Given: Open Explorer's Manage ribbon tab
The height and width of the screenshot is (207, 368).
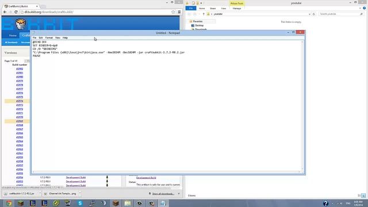Looking at the screenshot, I should [237, 8].
